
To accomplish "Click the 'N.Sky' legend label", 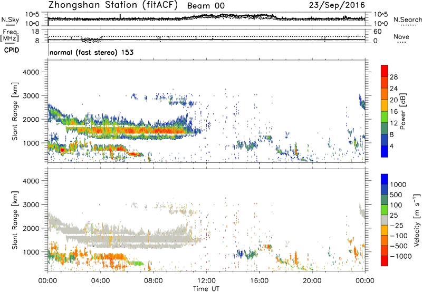I will pyautogui.click(x=10, y=20).
